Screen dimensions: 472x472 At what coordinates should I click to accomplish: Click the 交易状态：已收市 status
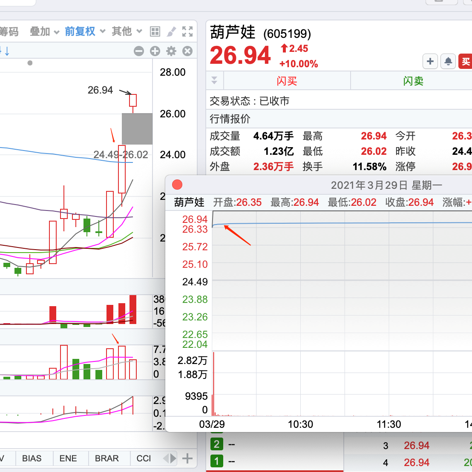(x=250, y=101)
